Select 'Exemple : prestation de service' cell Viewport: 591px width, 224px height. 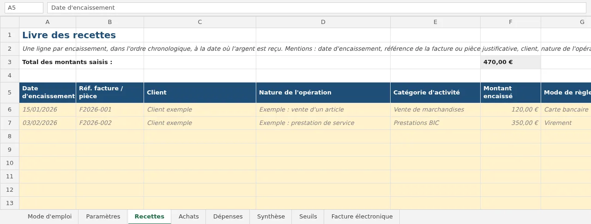click(323, 123)
